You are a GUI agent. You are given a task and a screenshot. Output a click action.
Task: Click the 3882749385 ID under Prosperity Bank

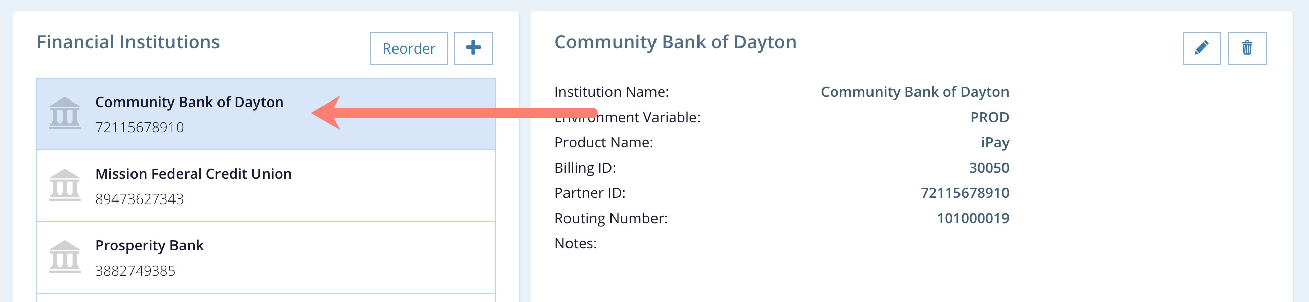pyautogui.click(x=135, y=271)
